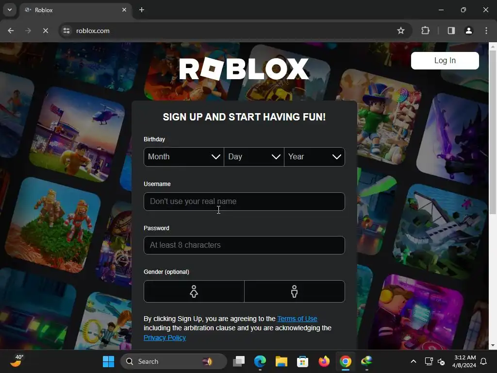Click the browser forward arrow
Screen dimensions: 497x373
point(28,31)
